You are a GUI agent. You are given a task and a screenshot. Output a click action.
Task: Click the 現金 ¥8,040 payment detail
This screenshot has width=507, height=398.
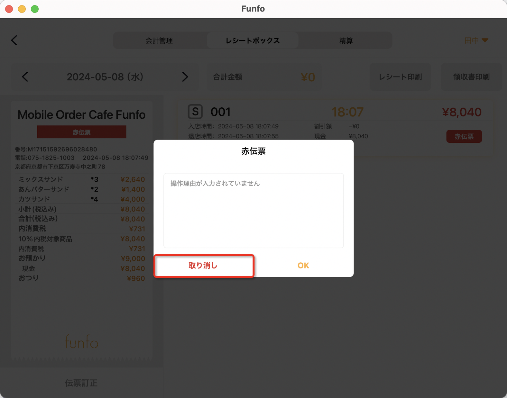click(341, 136)
